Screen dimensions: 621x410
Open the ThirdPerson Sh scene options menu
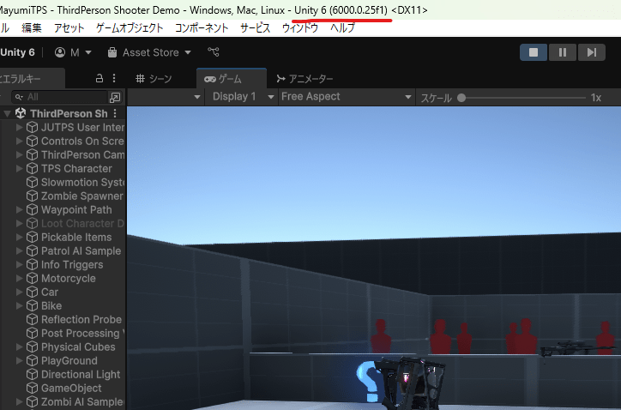115,113
